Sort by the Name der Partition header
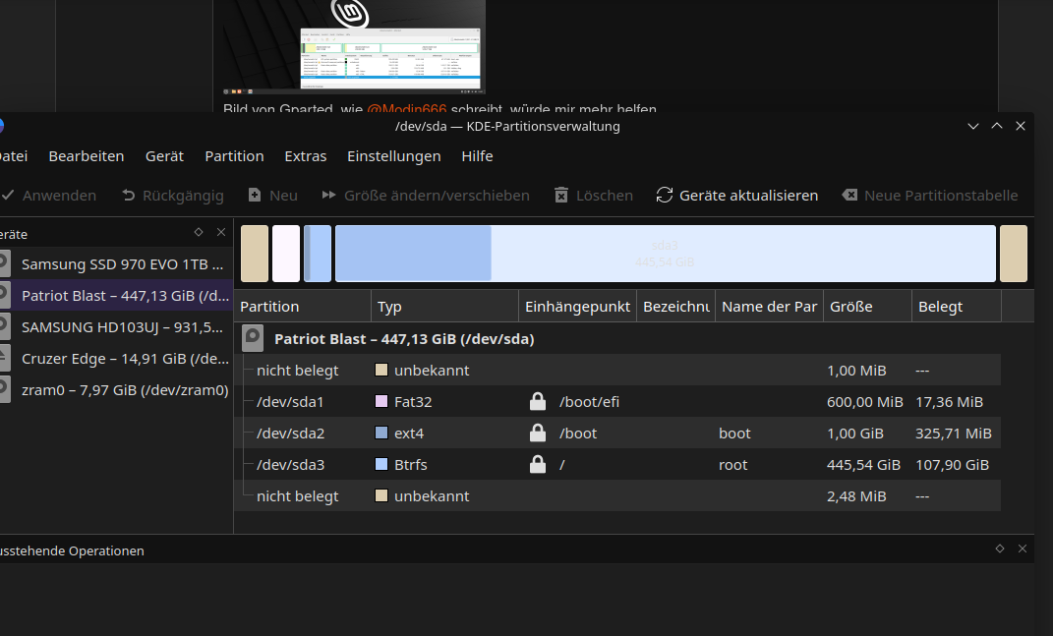Viewport: 1053px width, 636px height. click(770, 307)
